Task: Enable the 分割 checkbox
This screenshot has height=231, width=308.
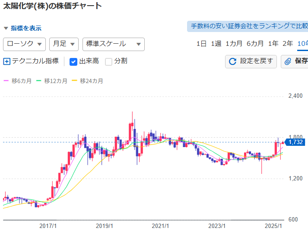Action: pos(108,62)
